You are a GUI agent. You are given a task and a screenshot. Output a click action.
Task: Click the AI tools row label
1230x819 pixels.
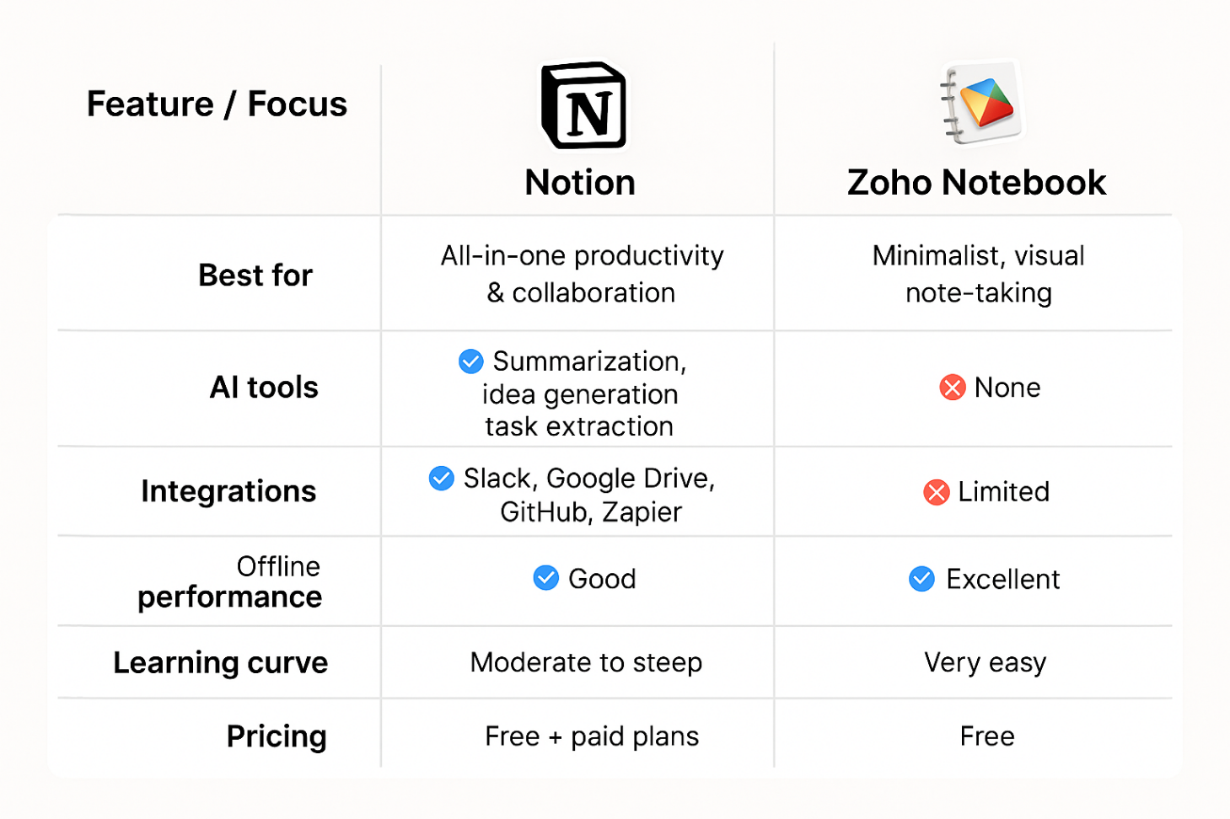pos(264,388)
